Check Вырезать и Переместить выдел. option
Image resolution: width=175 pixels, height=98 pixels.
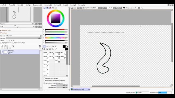44,80
